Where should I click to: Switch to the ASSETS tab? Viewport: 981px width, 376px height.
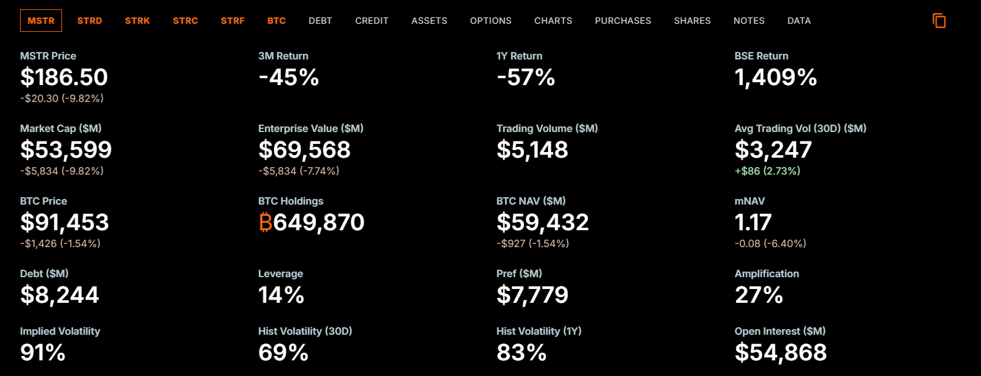tap(429, 21)
